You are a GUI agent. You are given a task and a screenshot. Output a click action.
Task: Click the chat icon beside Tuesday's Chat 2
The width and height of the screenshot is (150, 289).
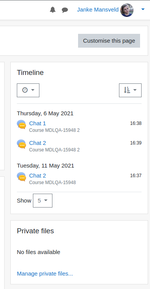click(x=21, y=177)
